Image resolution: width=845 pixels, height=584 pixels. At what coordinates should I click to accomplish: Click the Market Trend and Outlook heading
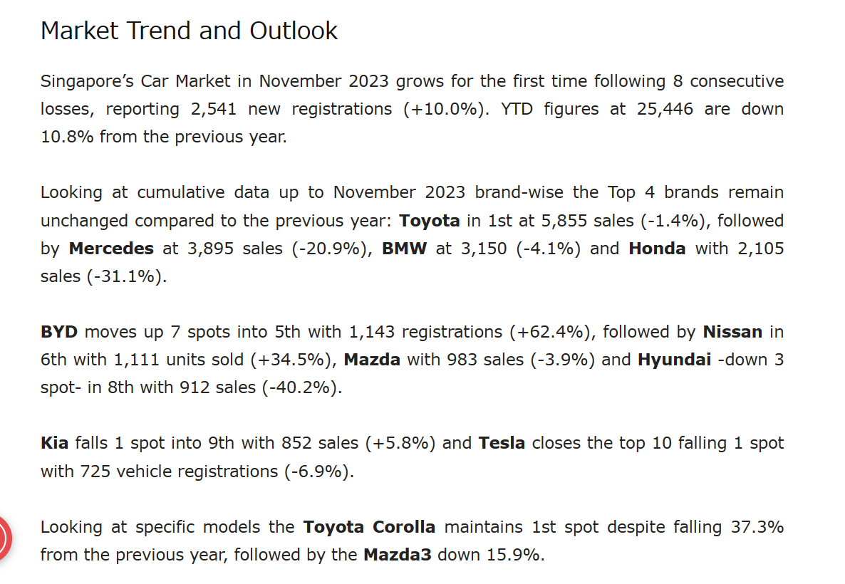click(x=189, y=31)
